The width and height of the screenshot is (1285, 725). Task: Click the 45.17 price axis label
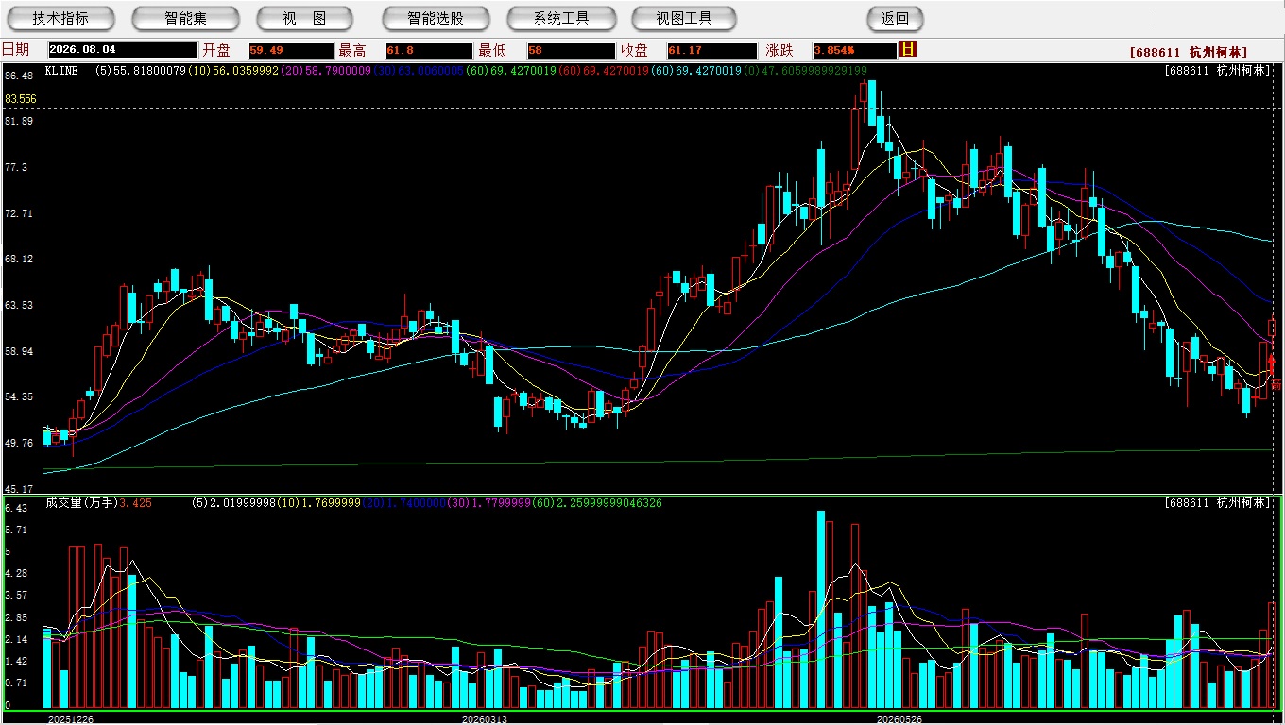click(x=19, y=489)
